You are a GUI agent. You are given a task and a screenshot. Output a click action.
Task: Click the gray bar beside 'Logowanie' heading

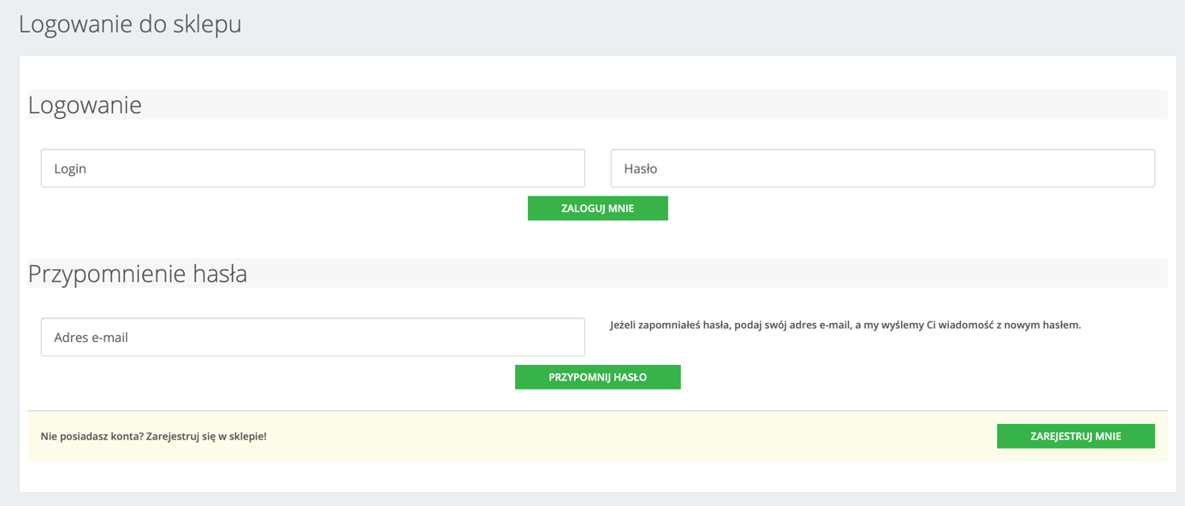[655, 104]
